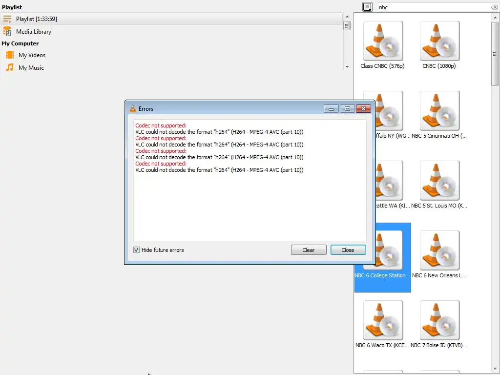The width and height of the screenshot is (500, 375).
Task: Select NBC 6 New Orleans stream icon
Action: [440, 250]
